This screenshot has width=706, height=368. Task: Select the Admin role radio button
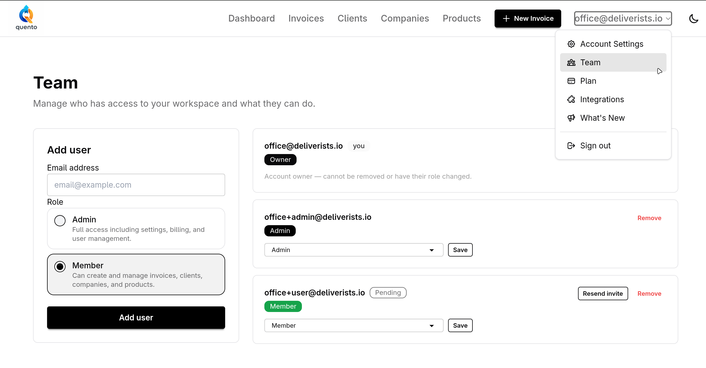coord(60,221)
